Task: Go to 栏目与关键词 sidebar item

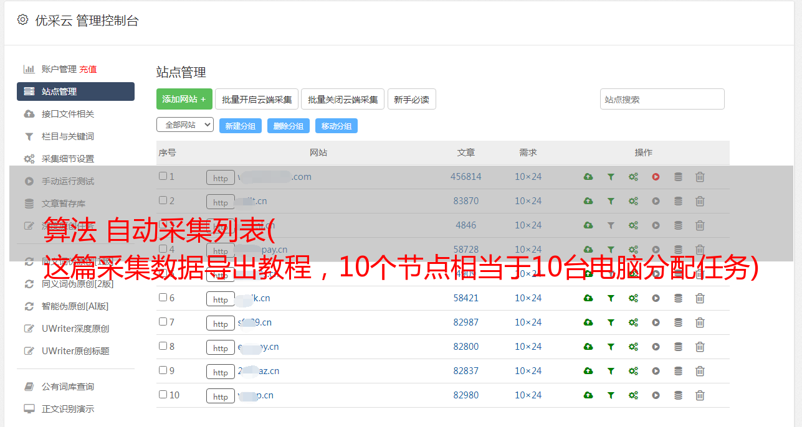Action: [x=67, y=136]
